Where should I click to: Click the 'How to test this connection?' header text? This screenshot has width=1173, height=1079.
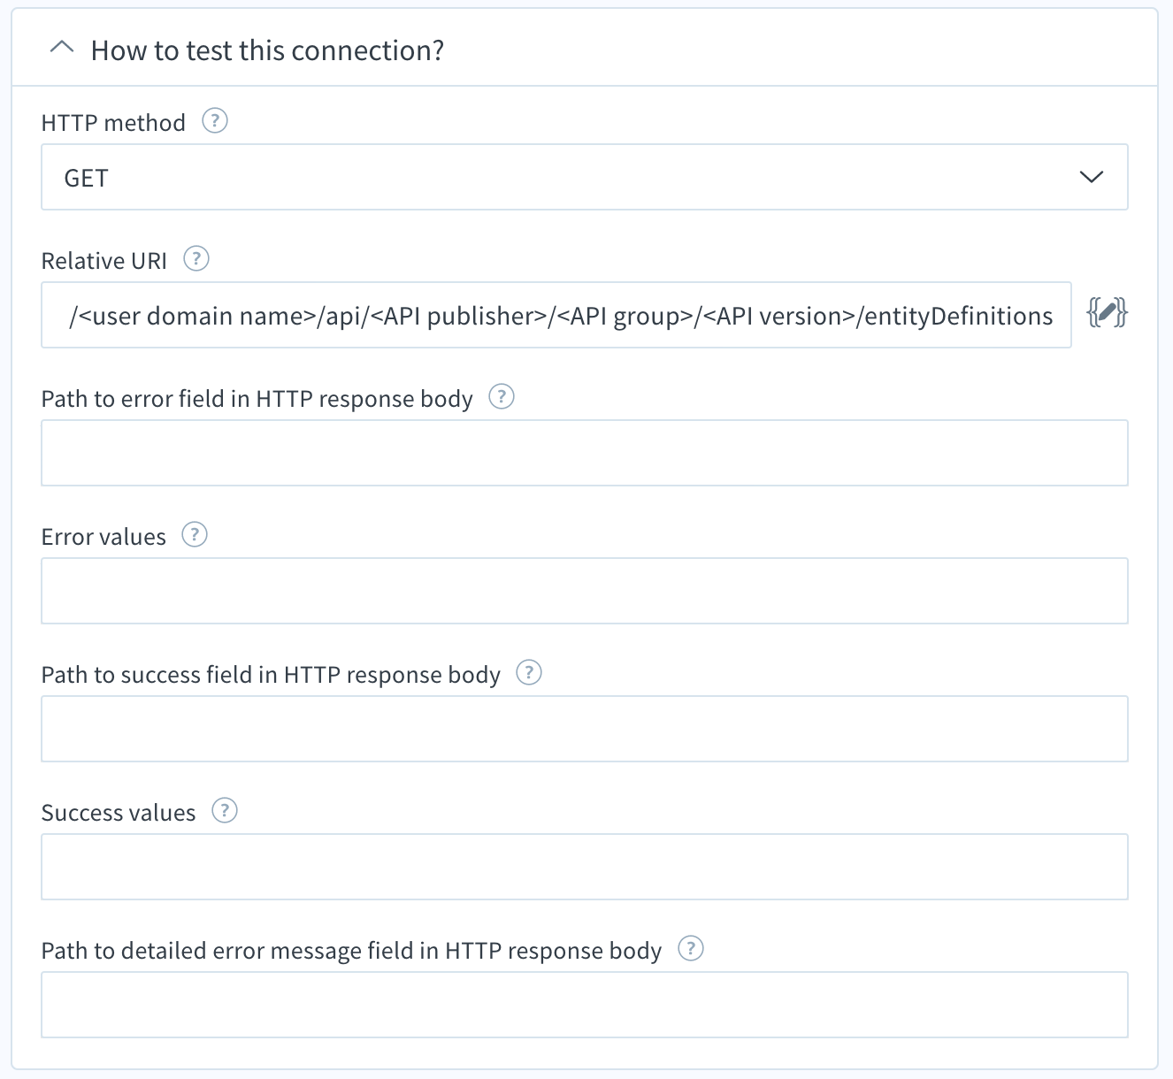click(x=267, y=50)
